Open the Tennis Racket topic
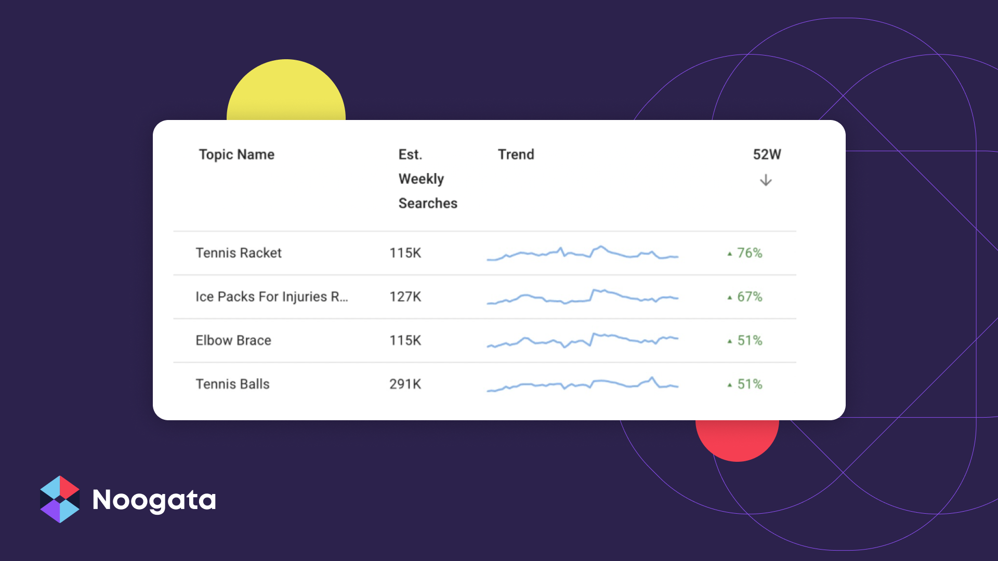Image resolution: width=998 pixels, height=561 pixels. [239, 253]
